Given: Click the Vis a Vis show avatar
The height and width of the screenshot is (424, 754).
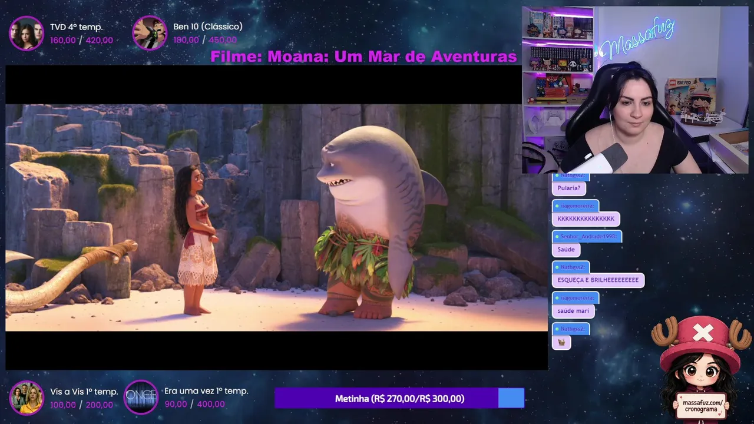Looking at the screenshot, I should [x=27, y=397].
